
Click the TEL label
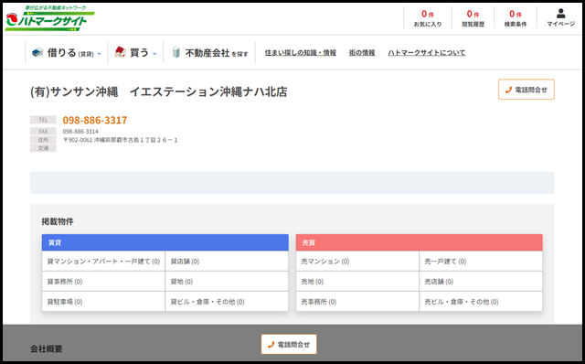pyautogui.click(x=43, y=120)
